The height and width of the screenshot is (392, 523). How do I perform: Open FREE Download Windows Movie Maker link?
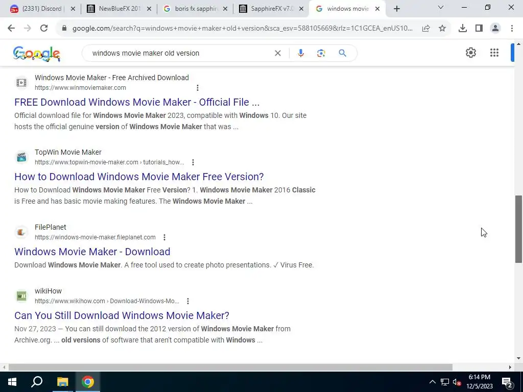pos(137,102)
